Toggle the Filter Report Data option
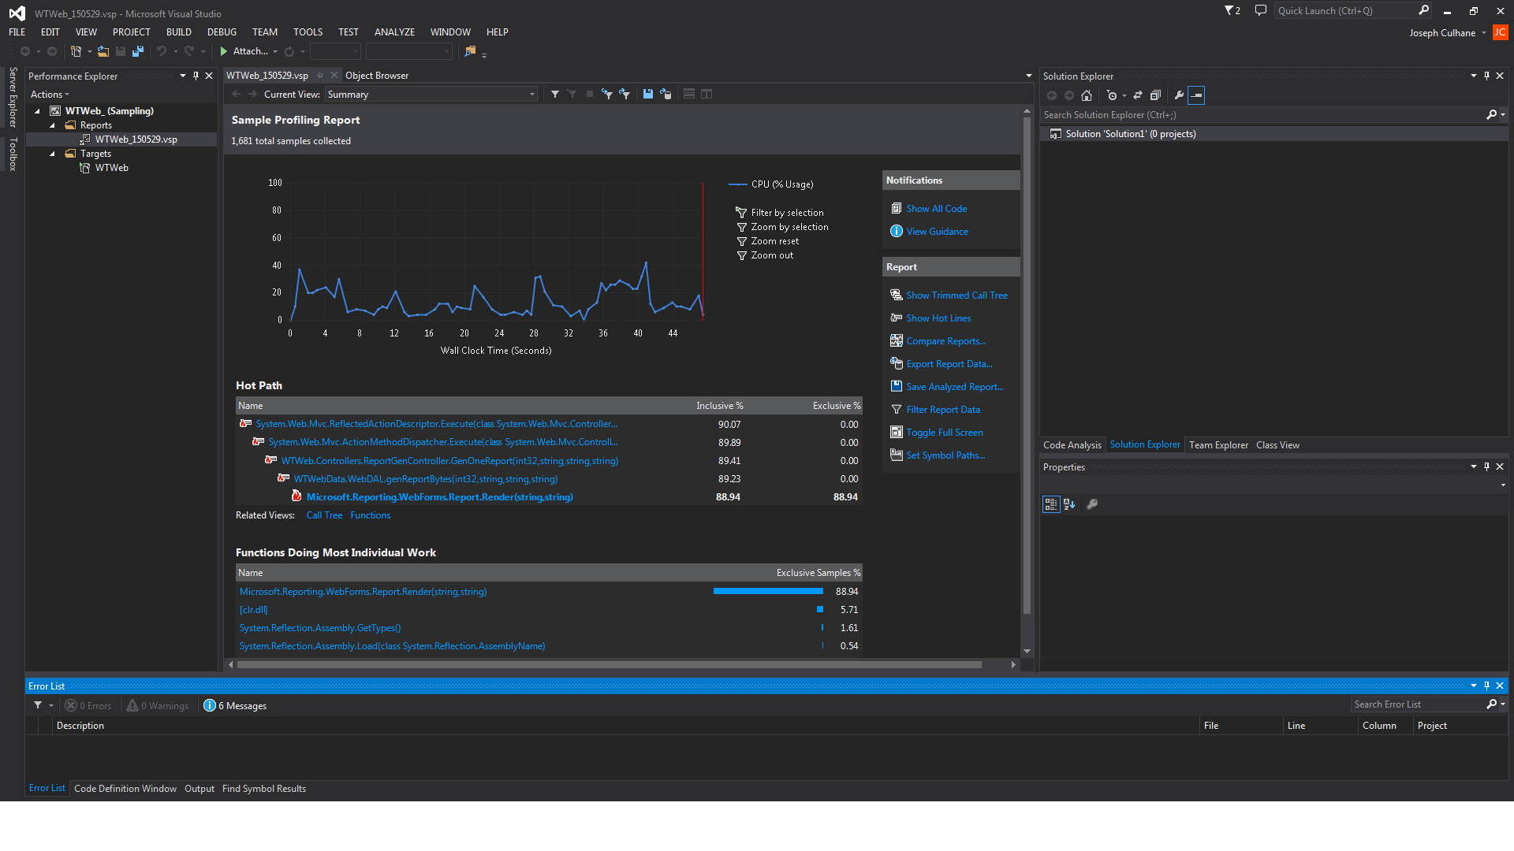 (x=897, y=409)
